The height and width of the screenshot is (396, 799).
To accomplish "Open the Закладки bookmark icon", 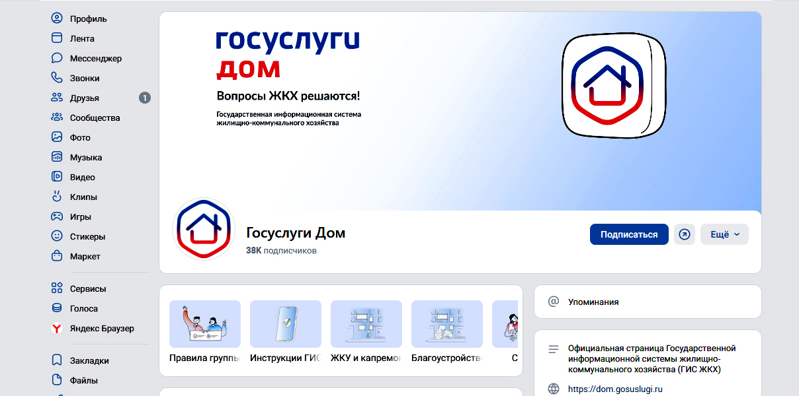I will click(57, 360).
